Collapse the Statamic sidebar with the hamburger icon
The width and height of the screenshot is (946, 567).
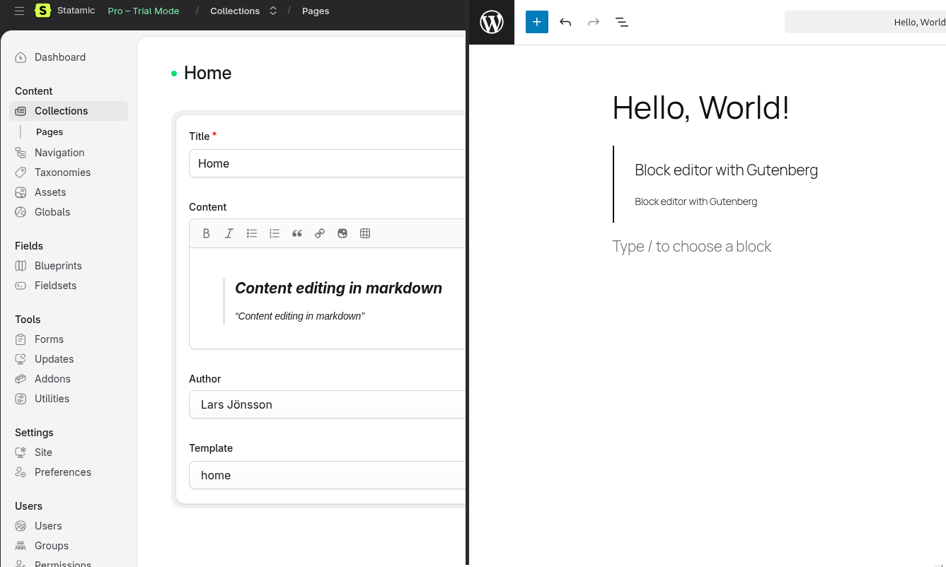coord(19,11)
